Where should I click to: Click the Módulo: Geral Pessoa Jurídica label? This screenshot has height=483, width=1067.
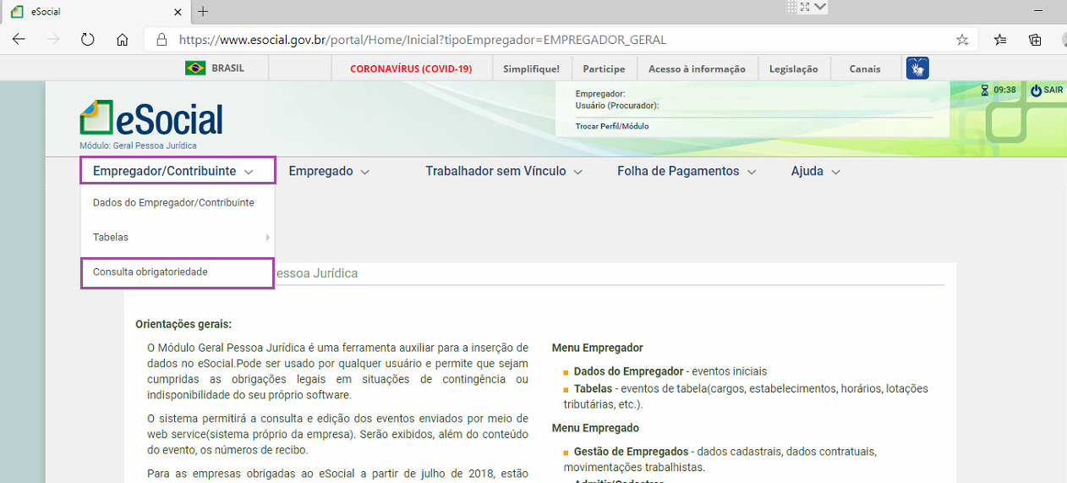138,145
